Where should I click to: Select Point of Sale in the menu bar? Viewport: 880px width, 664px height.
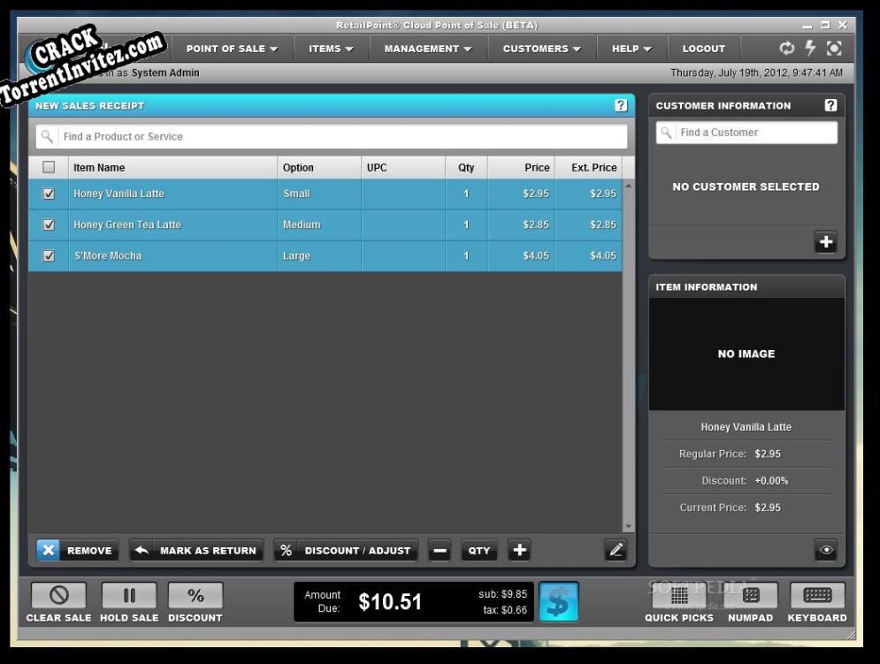(231, 49)
